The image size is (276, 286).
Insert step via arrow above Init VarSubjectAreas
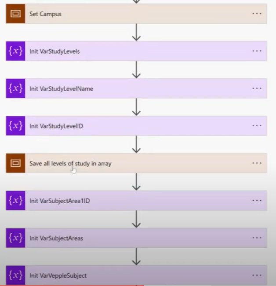click(x=136, y=219)
